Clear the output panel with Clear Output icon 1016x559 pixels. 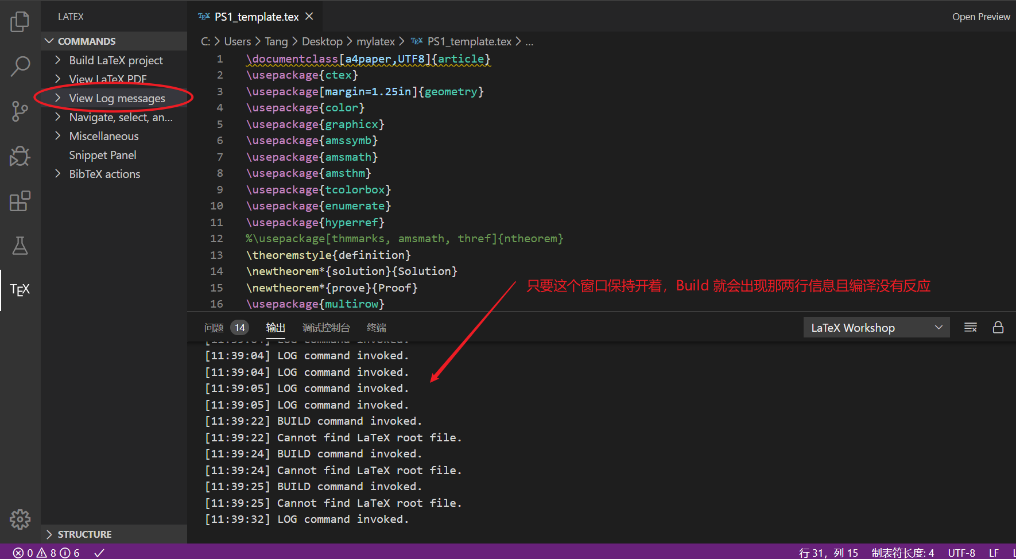pyautogui.click(x=970, y=327)
